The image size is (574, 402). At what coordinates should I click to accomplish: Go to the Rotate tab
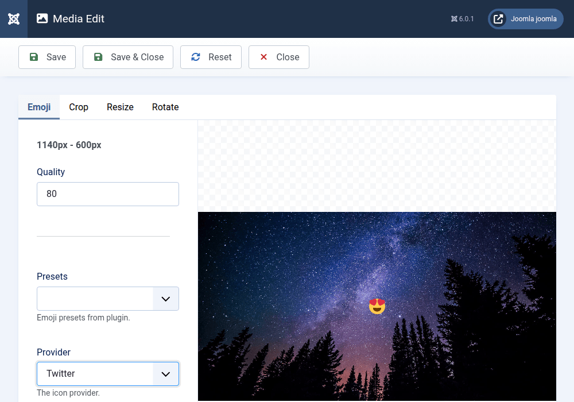[165, 107]
